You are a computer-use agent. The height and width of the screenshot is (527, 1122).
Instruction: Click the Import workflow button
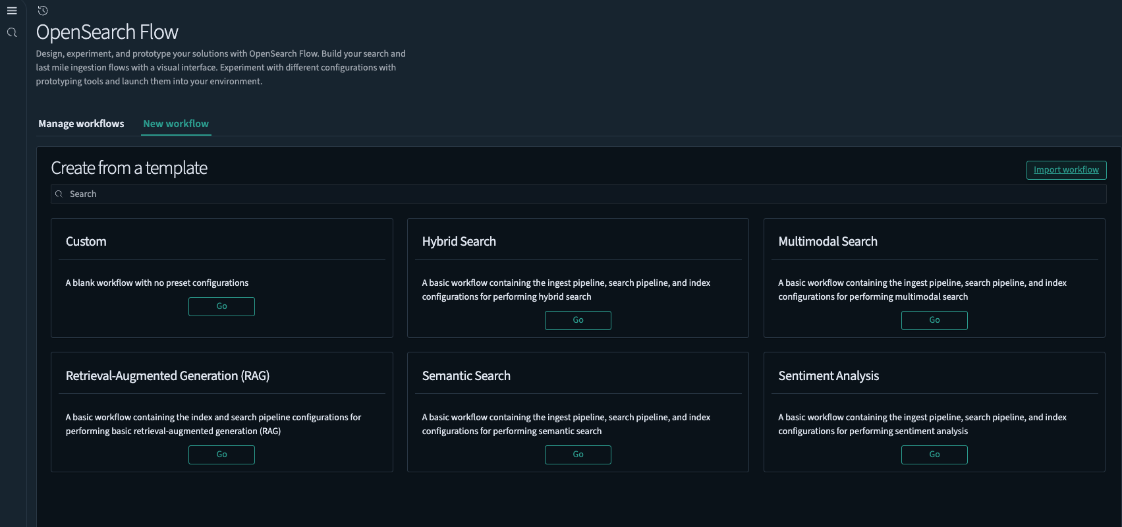click(x=1066, y=170)
